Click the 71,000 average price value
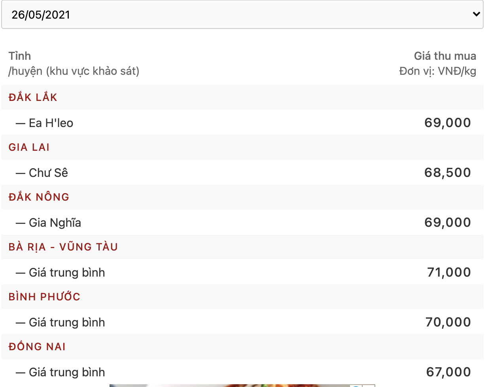The width and height of the screenshot is (488, 387). pos(449,272)
